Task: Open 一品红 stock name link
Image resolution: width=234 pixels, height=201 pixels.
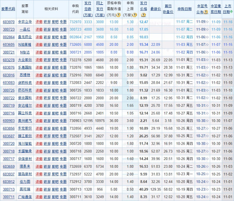Action: point(25,29)
